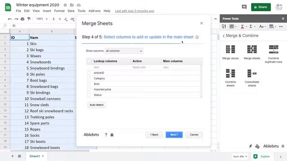Open the Add-ons menu
The width and height of the screenshot is (287, 161).
95,11
